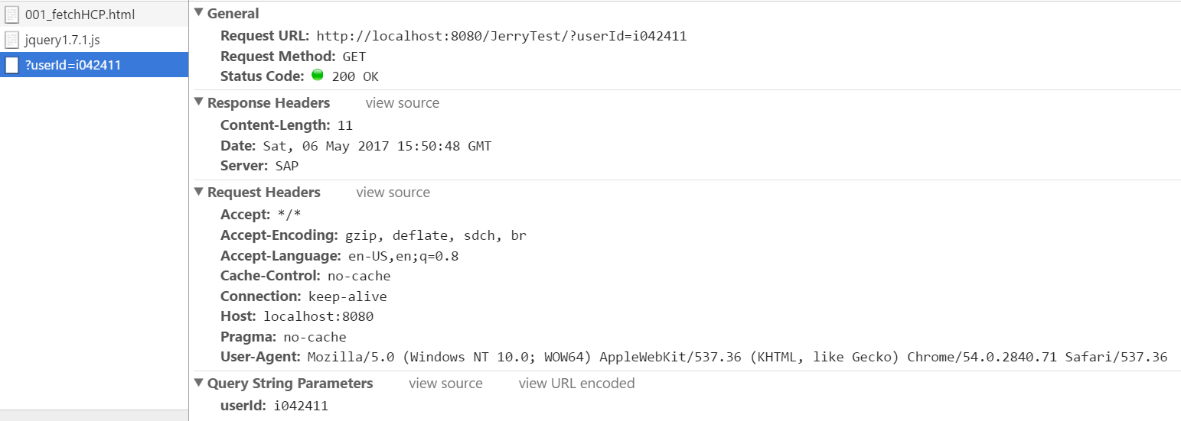Select the 001_fetchHCP.html request row

point(94,15)
